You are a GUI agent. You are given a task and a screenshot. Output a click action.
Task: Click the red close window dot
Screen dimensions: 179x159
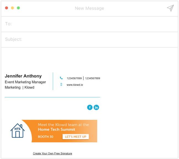[x=7, y=8]
